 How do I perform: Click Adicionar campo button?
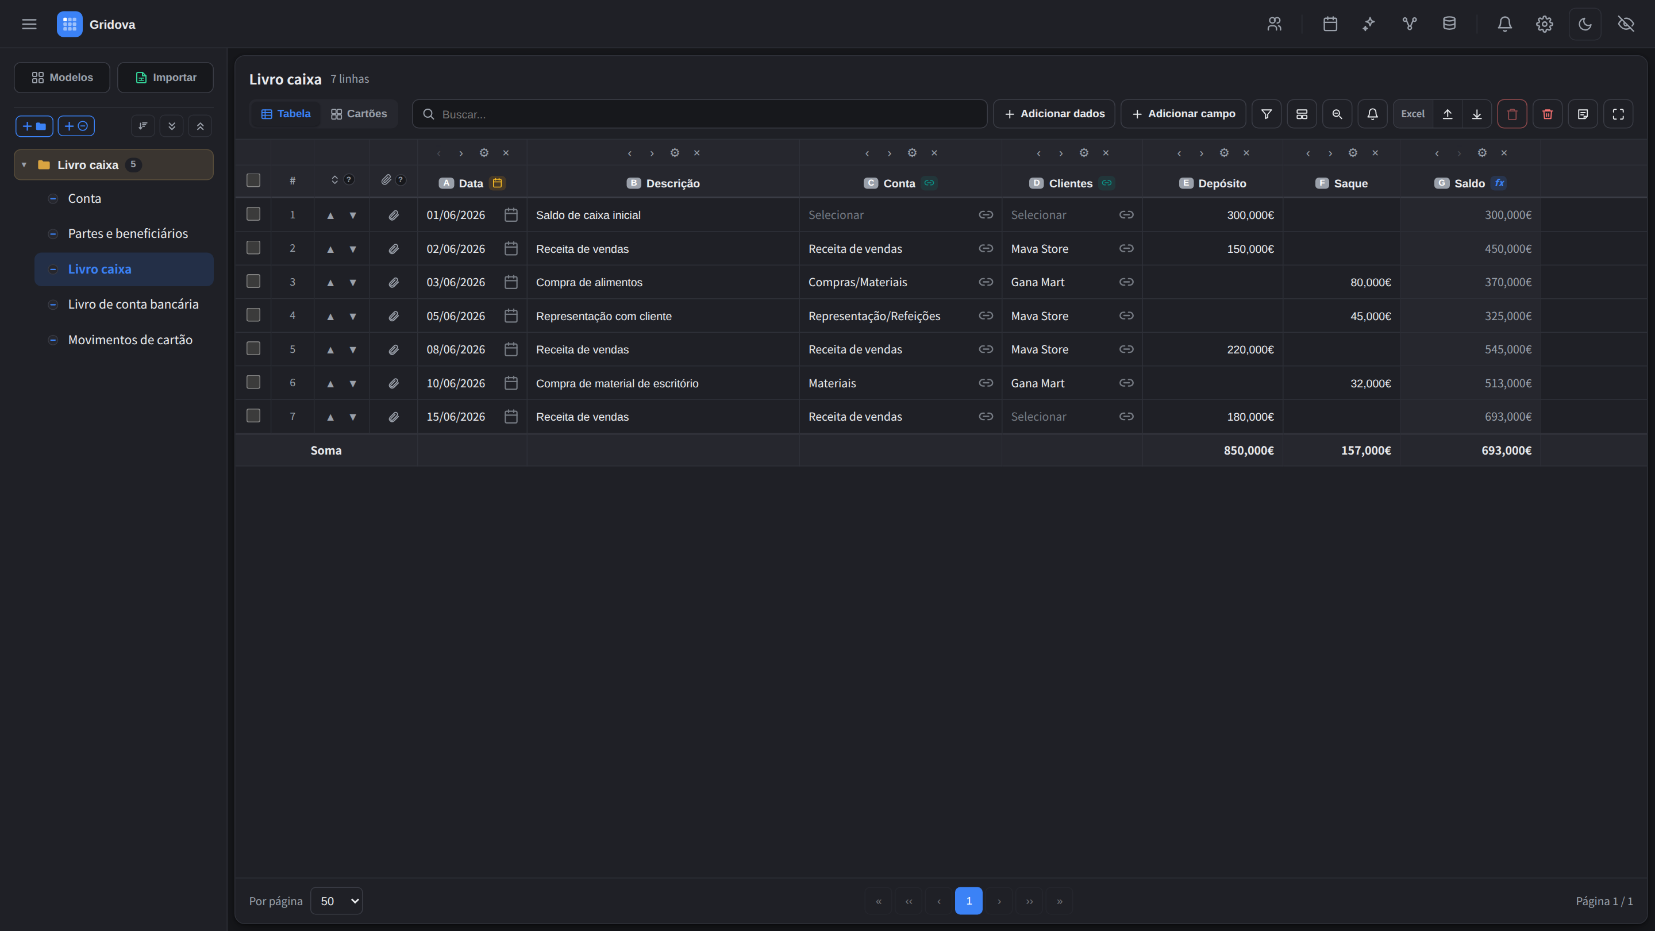pos(1183,114)
